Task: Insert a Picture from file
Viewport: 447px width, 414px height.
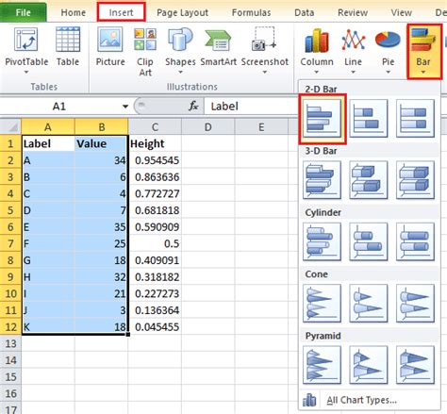Action: click(110, 47)
